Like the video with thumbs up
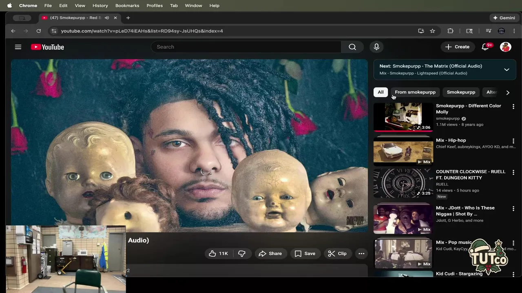Screen dimensions: 522x293 coord(218,254)
